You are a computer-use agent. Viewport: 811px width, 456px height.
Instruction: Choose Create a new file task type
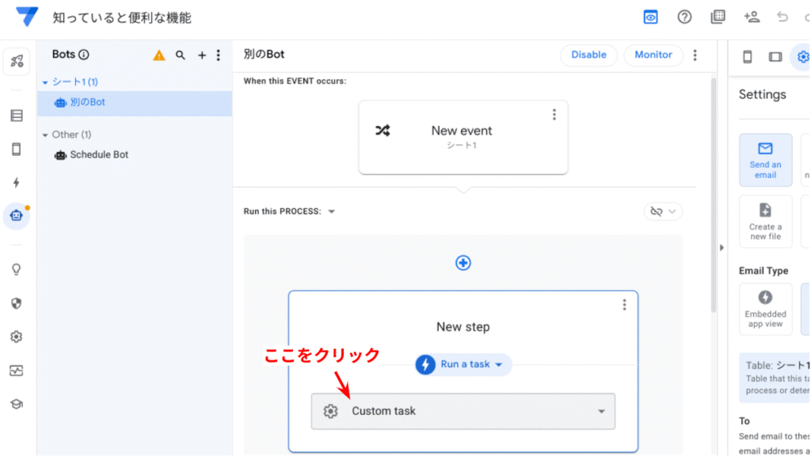(x=766, y=222)
